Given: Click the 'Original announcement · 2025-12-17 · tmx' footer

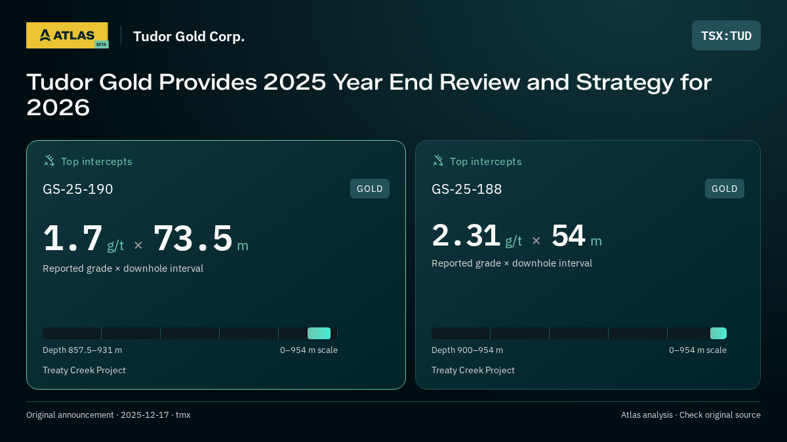Looking at the screenshot, I should 108,414.
